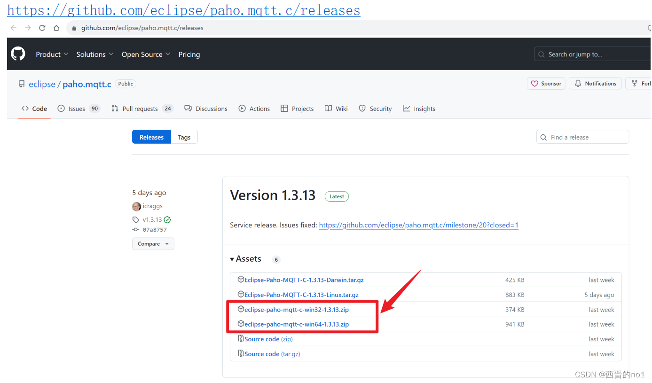Open the Insights section
652x383 pixels.
point(419,108)
